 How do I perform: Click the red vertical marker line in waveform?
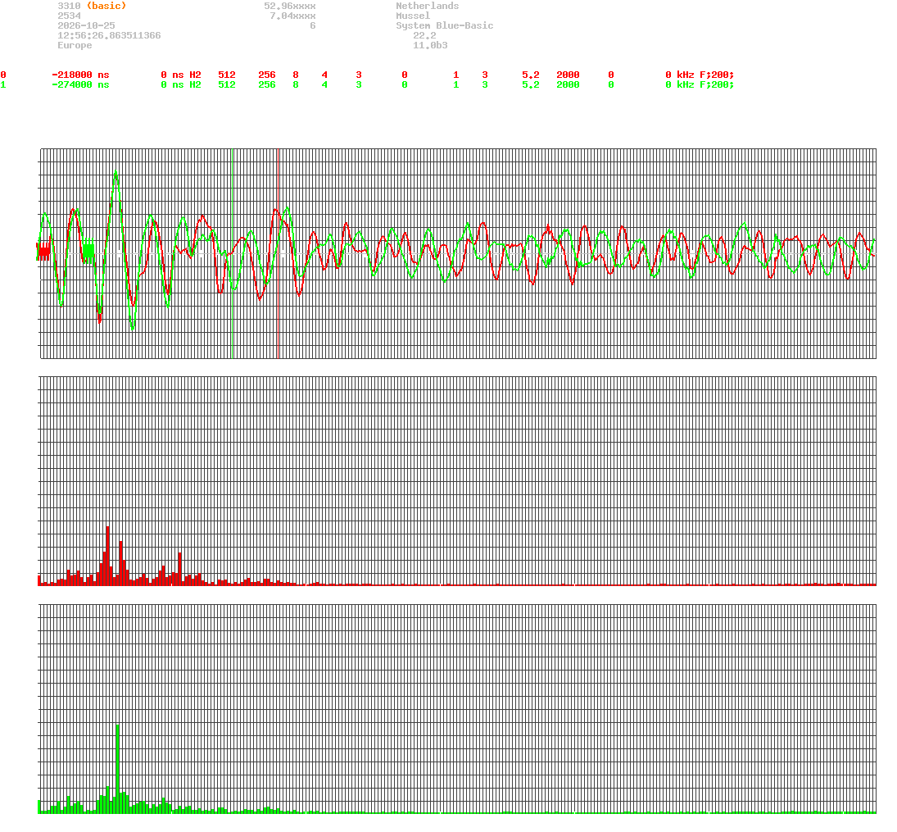[x=278, y=253]
